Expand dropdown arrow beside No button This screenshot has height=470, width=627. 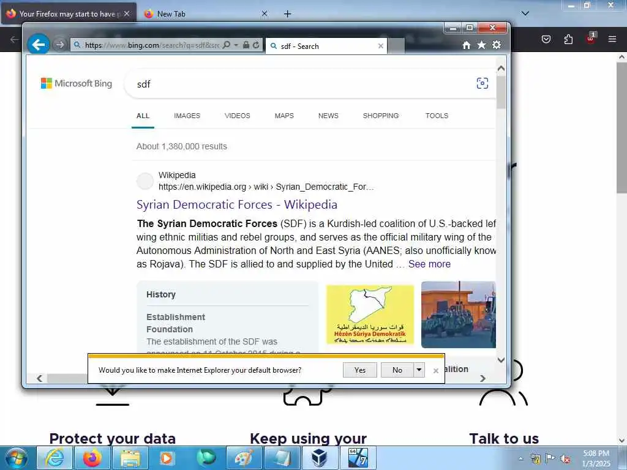419,370
